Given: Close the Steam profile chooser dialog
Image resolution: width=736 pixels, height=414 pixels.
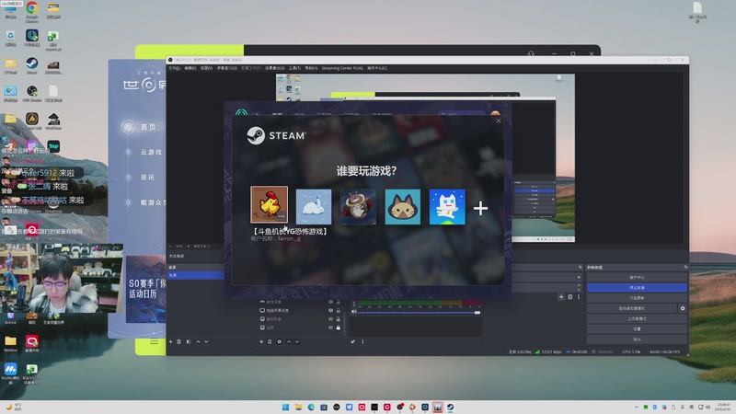Looking at the screenshot, I should (499, 121).
